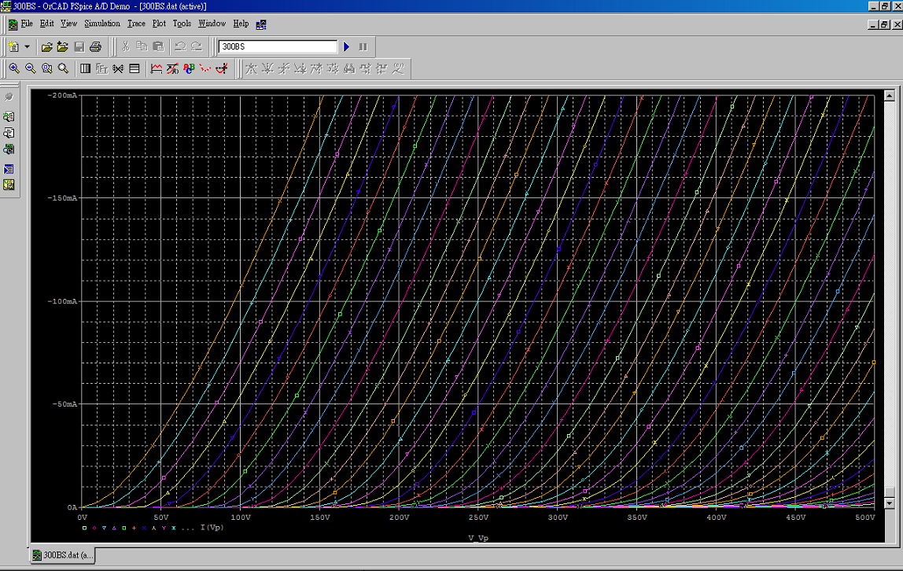Toggle Log X Axis
This screenshot has height=571, width=903.
[85, 68]
